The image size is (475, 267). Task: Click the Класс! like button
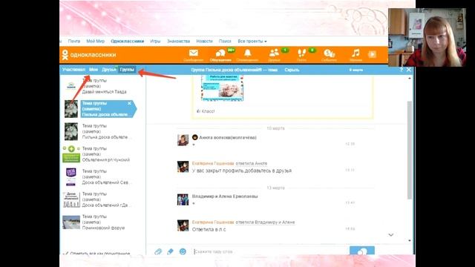[x=206, y=111]
